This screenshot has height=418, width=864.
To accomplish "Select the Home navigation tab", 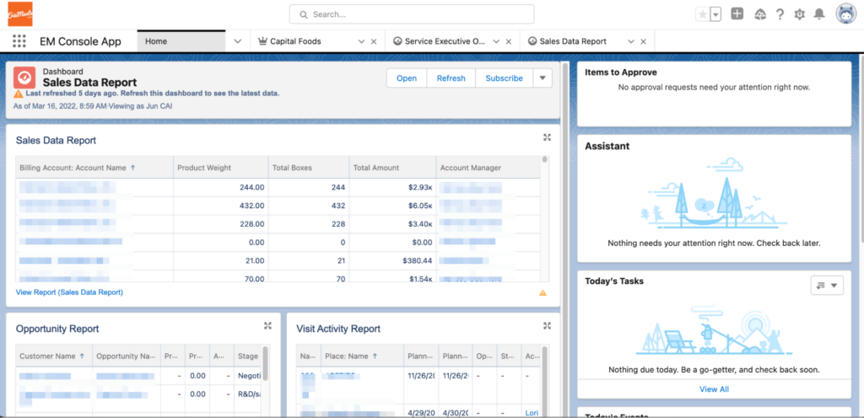I will [x=181, y=41].
